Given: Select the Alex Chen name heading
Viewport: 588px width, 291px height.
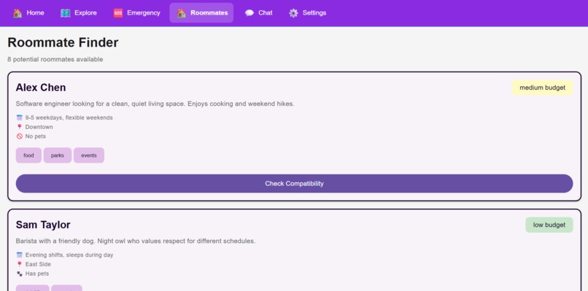Looking at the screenshot, I should click(41, 88).
